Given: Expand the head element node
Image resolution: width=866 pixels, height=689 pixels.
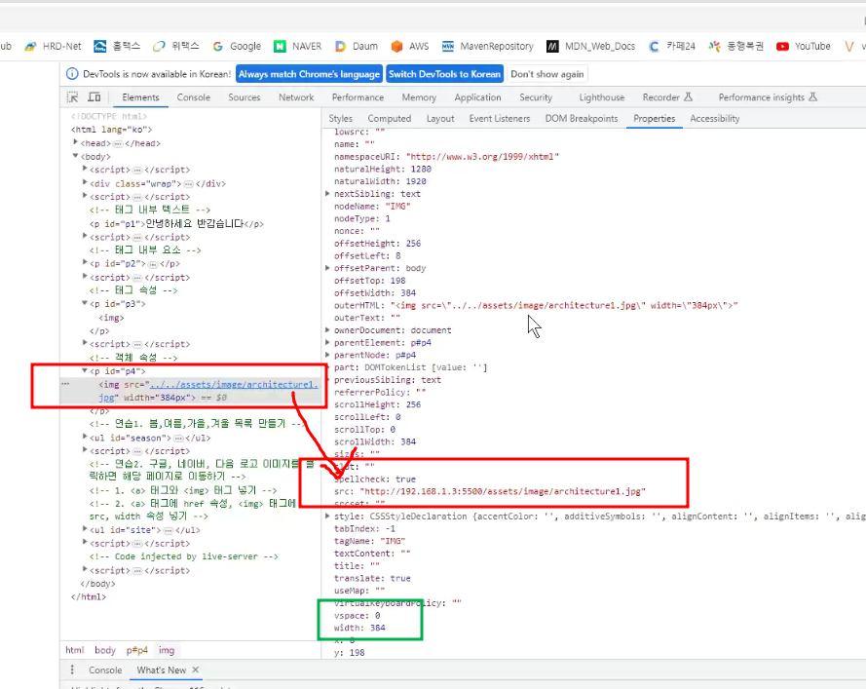Looking at the screenshot, I should [x=76, y=142].
